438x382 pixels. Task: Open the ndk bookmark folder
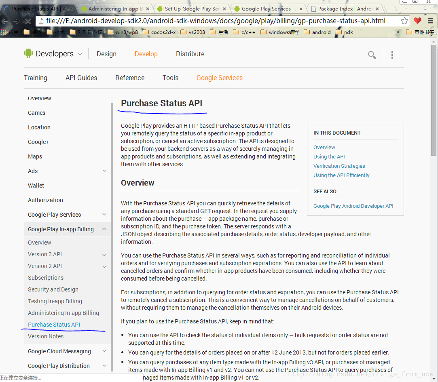point(345,32)
